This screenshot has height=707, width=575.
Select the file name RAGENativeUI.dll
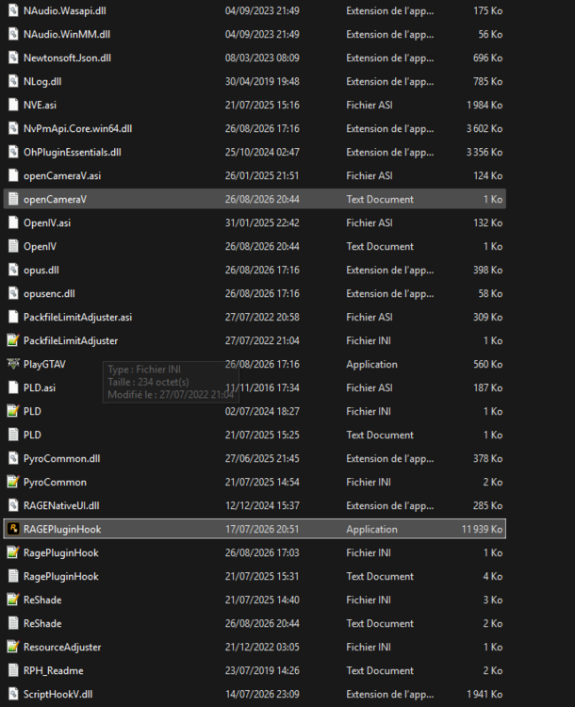(61, 505)
